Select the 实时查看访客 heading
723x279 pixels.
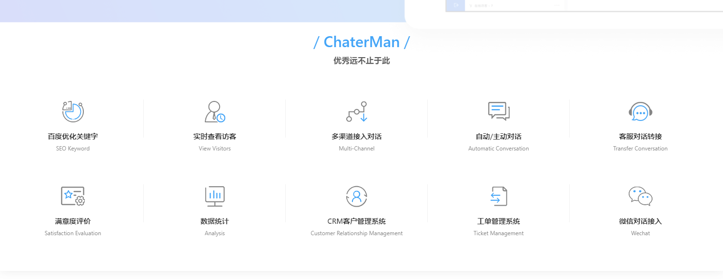point(215,137)
